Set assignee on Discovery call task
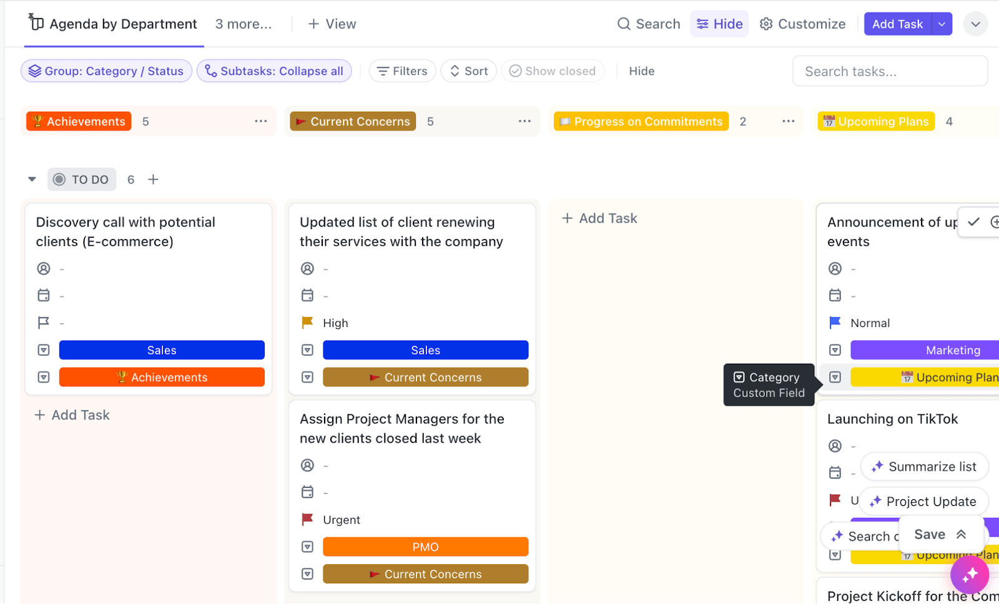This screenshot has height=604, width=999. 44,269
